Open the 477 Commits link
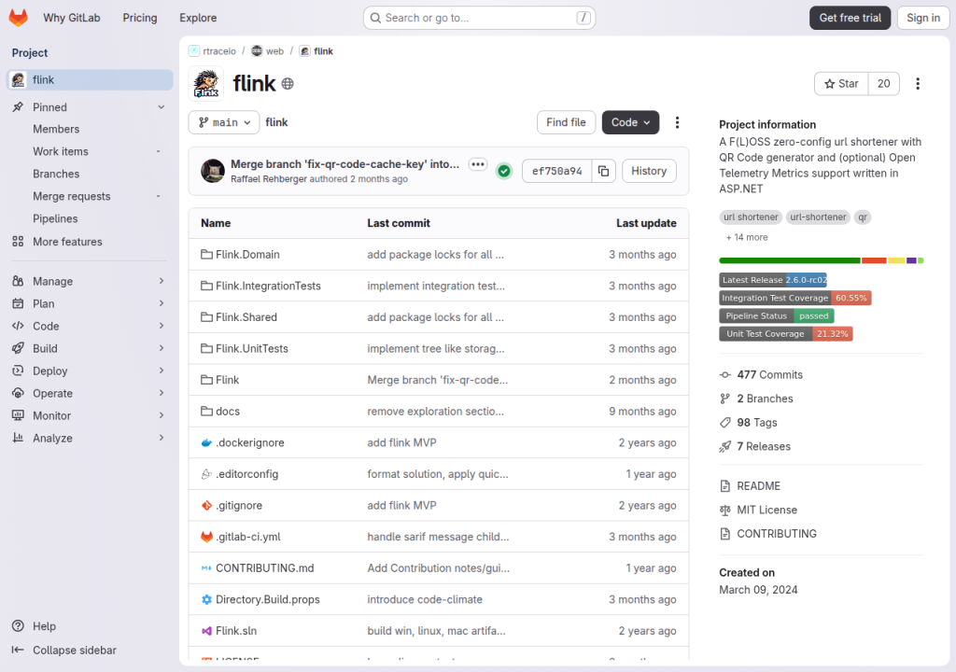Image resolution: width=956 pixels, height=672 pixels. 769,375
